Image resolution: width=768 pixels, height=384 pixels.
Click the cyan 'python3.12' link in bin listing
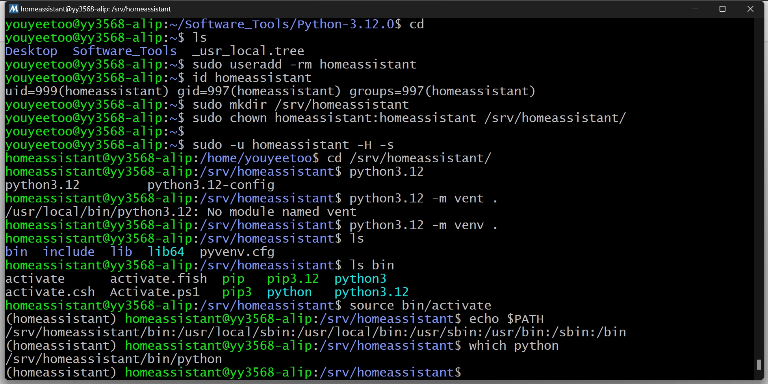tap(371, 292)
